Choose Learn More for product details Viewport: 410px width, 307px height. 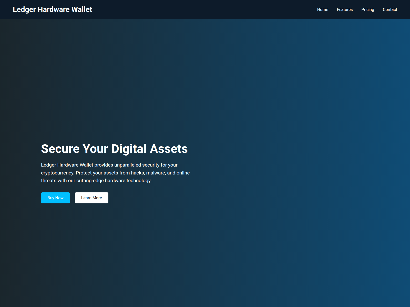coord(91,198)
